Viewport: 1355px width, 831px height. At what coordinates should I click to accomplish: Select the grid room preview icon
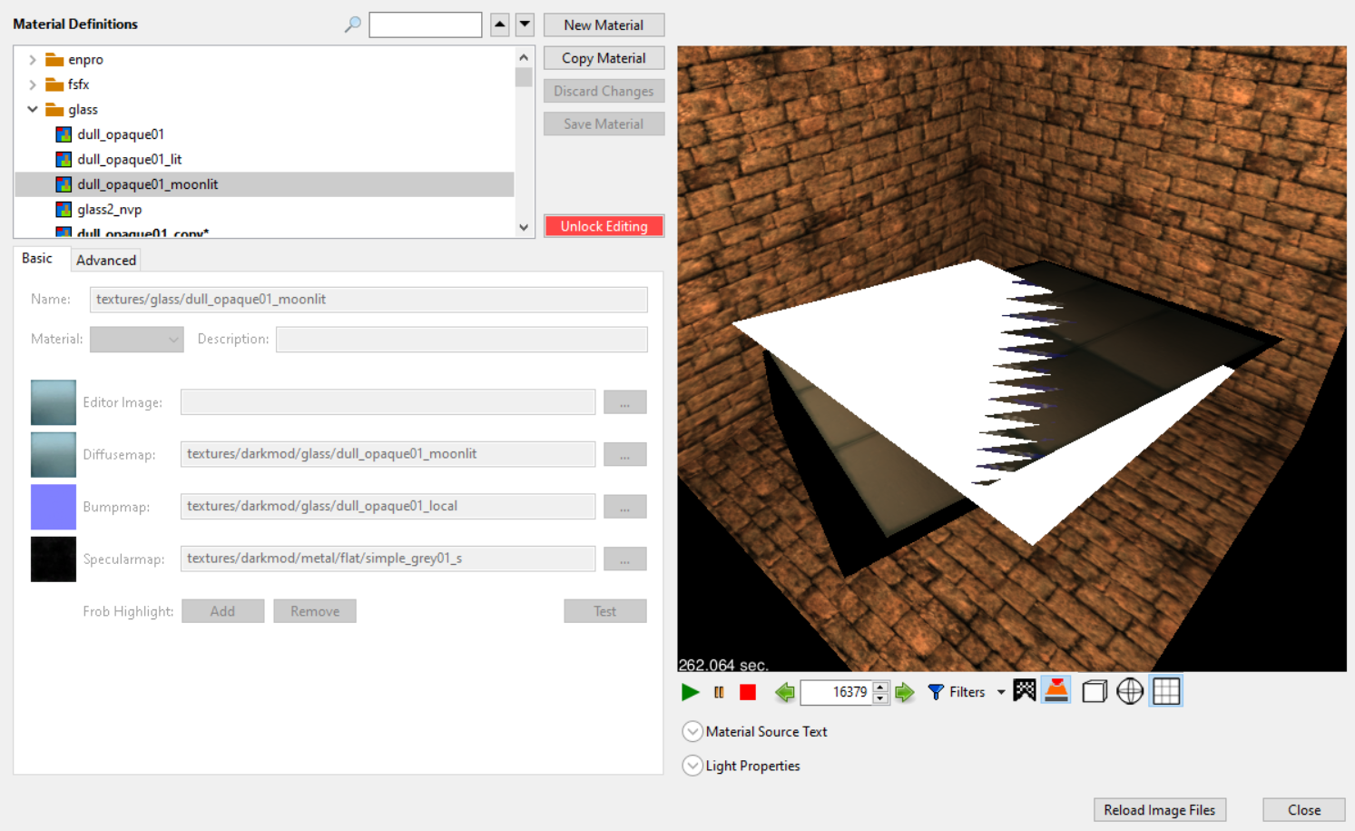(1166, 691)
